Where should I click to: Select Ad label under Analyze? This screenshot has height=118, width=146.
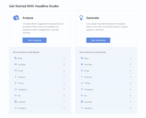[x=19, y=96]
